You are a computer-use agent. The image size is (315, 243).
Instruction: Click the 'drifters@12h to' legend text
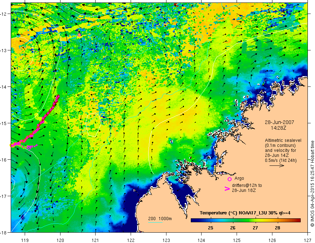pyautogui.click(x=247, y=185)
